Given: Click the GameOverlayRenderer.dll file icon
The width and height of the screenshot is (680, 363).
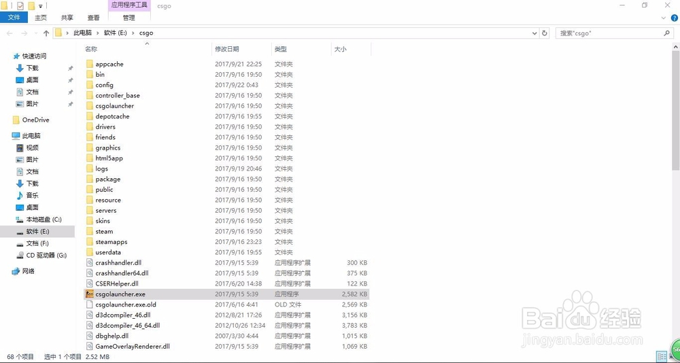Looking at the screenshot, I should [x=89, y=346].
